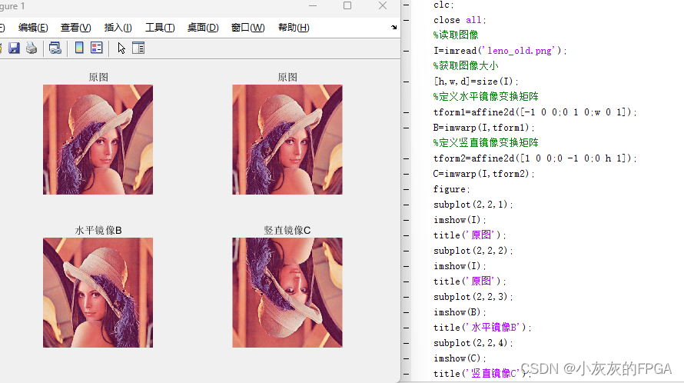Open the 插入(I) menu
Viewport: 684px width, 383px height.
(118, 28)
